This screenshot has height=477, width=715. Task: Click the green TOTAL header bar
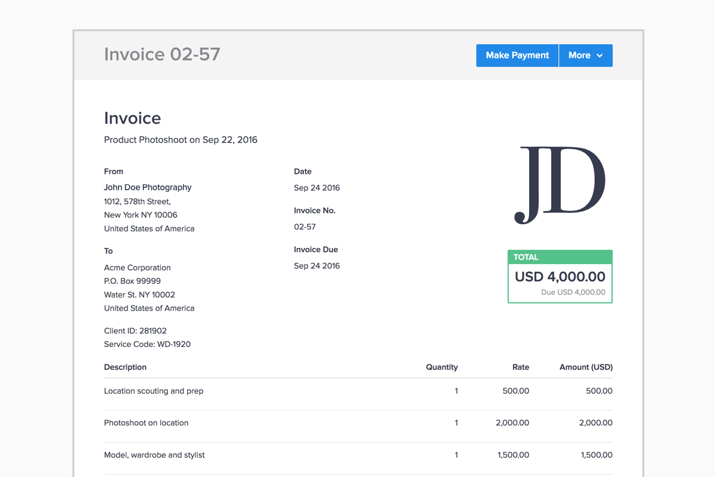(x=559, y=258)
